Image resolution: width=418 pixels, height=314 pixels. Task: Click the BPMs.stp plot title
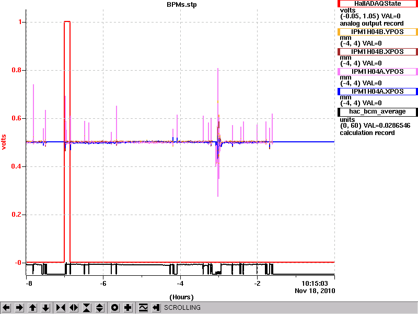click(x=181, y=5)
